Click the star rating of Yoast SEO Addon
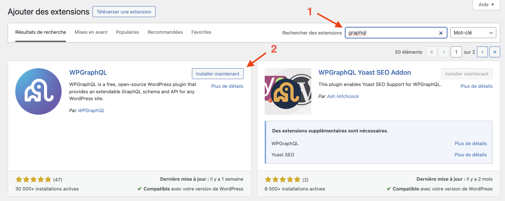The image size is (505, 201). pos(283,179)
